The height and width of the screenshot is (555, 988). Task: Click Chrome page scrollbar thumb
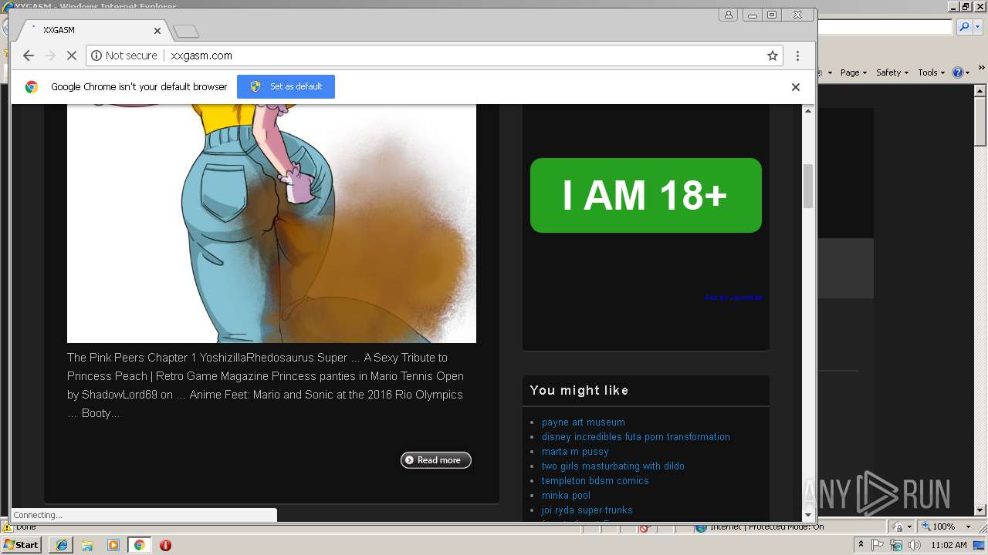(x=808, y=186)
